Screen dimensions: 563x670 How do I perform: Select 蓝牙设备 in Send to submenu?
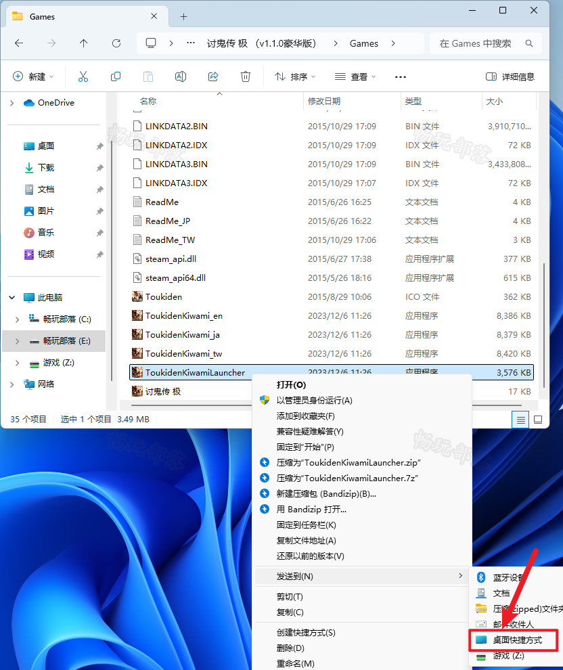(x=518, y=578)
